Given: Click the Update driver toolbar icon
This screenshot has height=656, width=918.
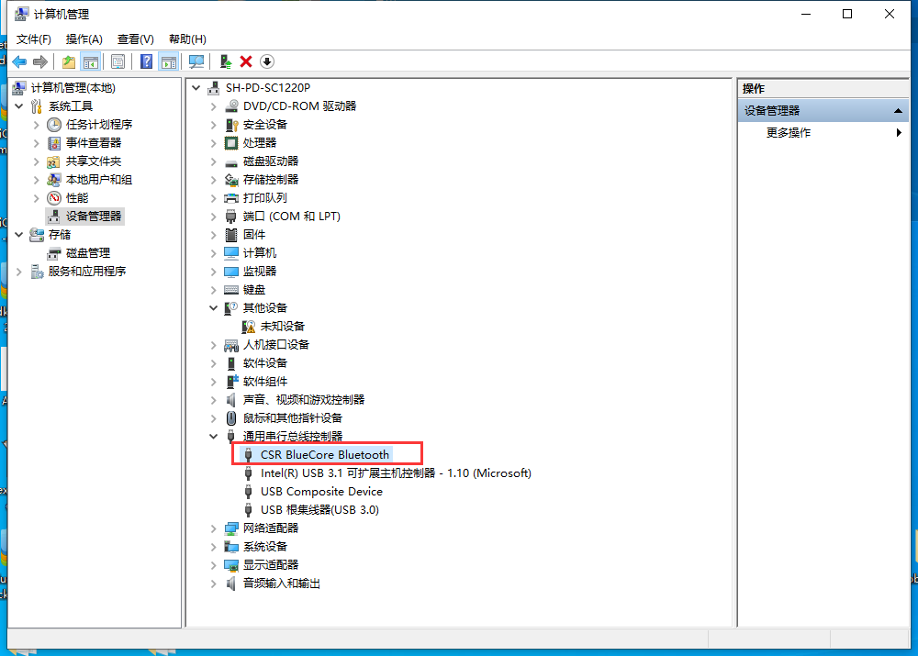Looking at the screenshot, I should click(226, 61).
